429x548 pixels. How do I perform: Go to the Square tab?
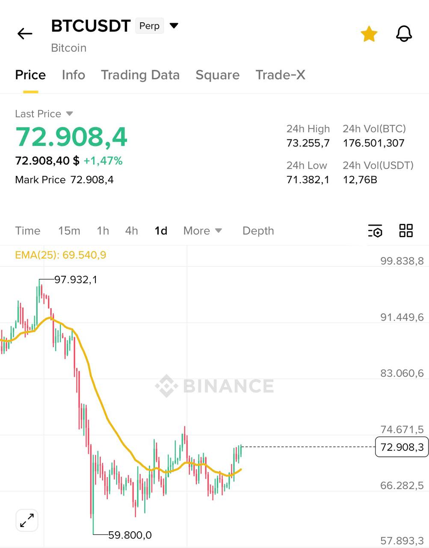click(217, 75)
